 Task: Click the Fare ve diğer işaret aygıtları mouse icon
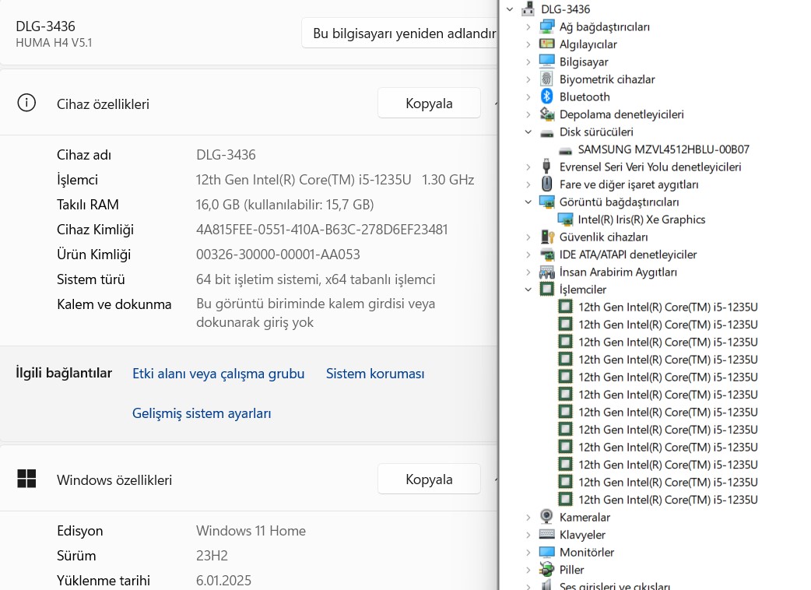click(x=546, y=184)
